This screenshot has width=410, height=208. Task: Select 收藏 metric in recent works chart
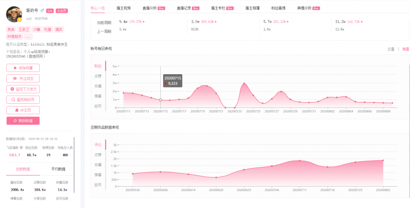click(x=98, y=165)
